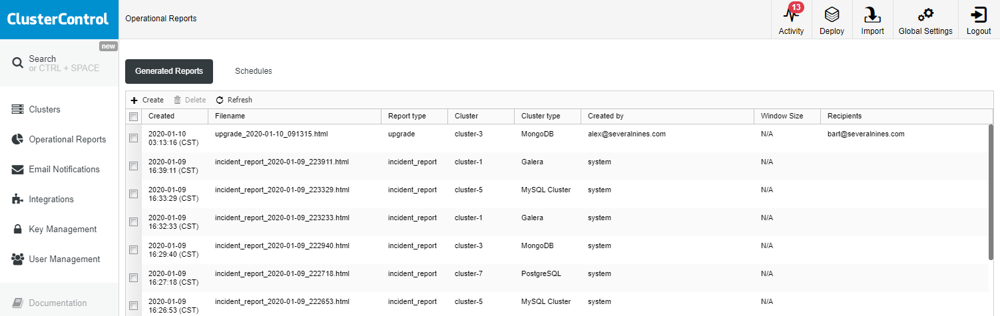Image resolution: width=1000 pixels, height=316 pixels.
Task: Open Clusters in the sidebar
Action: [45, 109]
